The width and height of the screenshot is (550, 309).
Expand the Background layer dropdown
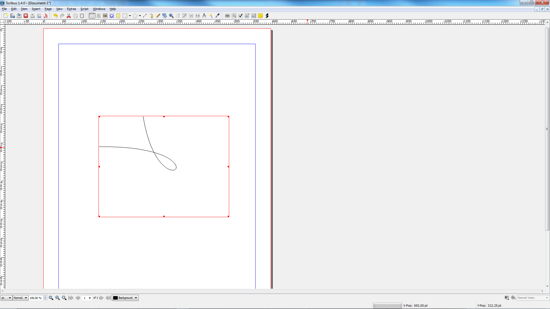coord(125,298)
